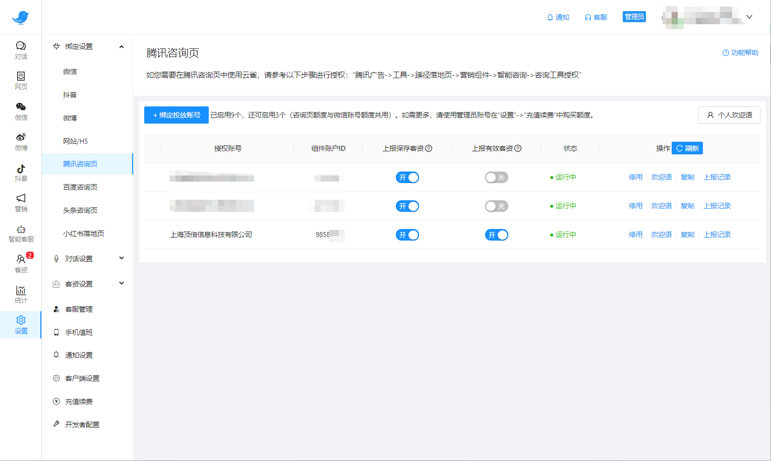Disable 上报保存客资 for 上海顶倍信息科技有限公司
The image size is (771, 461).
407,235
